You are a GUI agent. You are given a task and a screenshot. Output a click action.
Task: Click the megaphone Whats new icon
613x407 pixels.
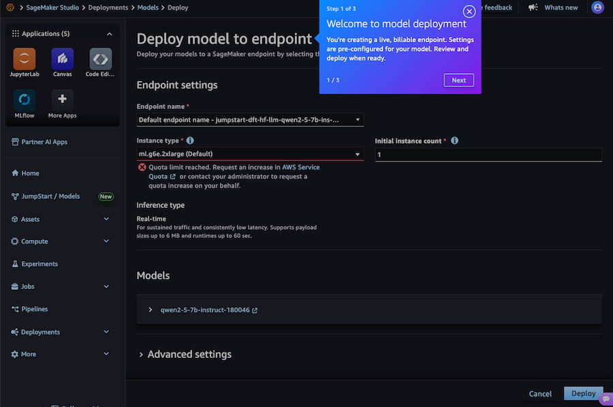(533, 7)
